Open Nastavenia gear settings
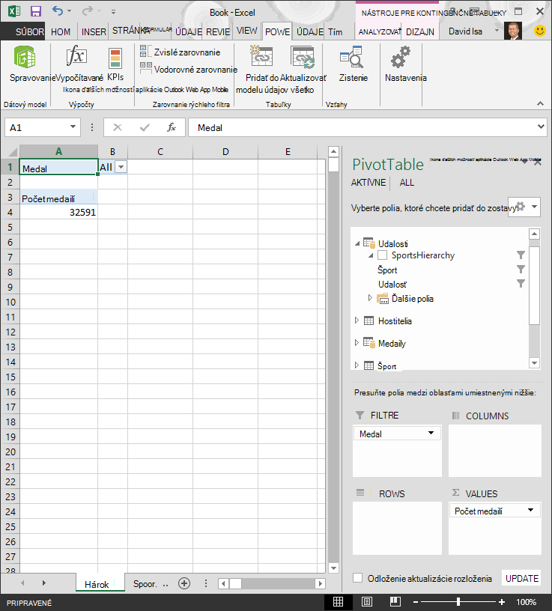 click(x=405, y=64)
